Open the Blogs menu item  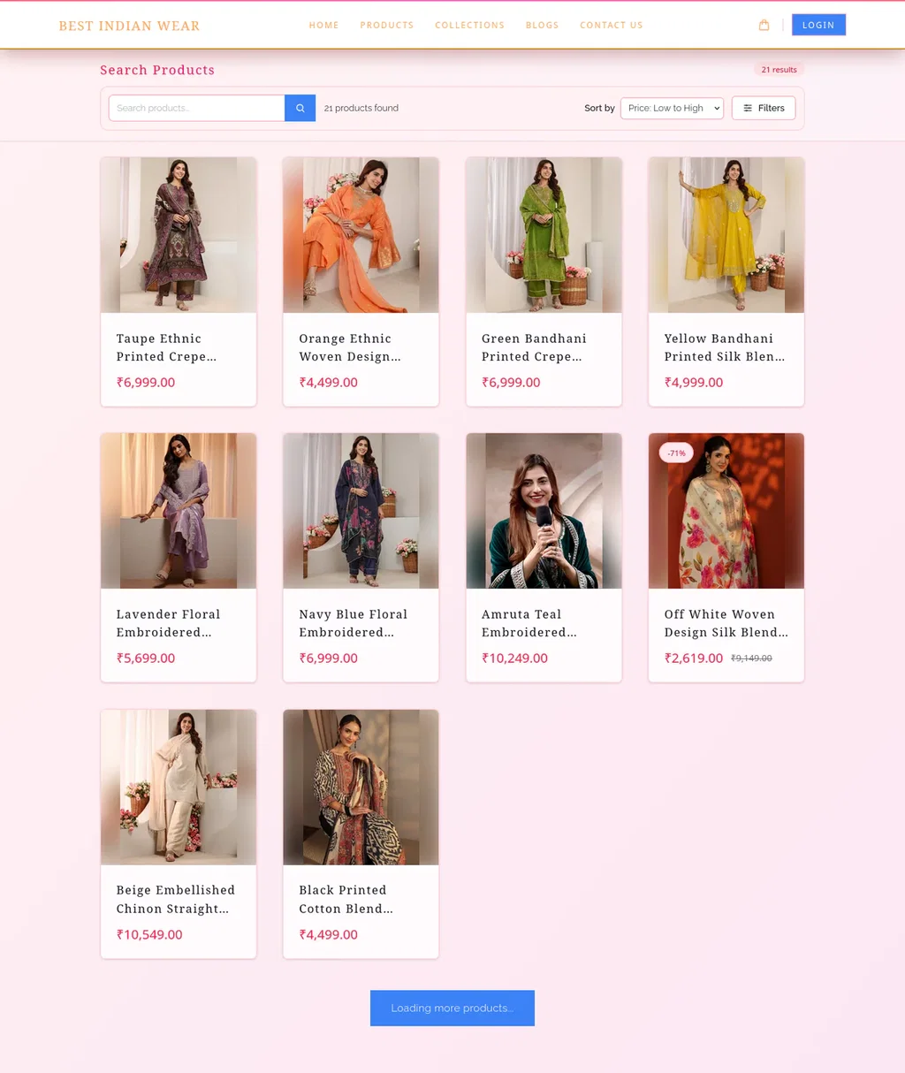pyautogui.click(x=542, y=25)
